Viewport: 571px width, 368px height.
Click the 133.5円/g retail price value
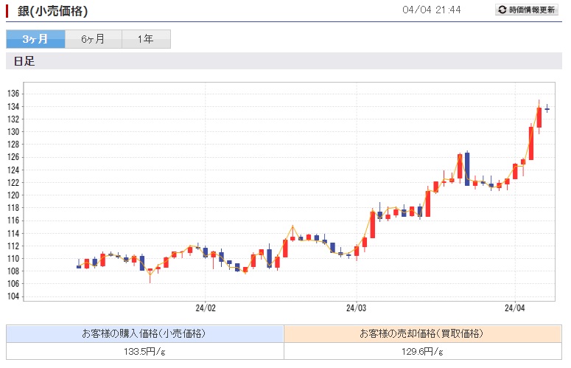[145, 352]
